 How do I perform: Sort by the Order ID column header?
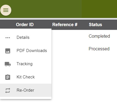25,24
